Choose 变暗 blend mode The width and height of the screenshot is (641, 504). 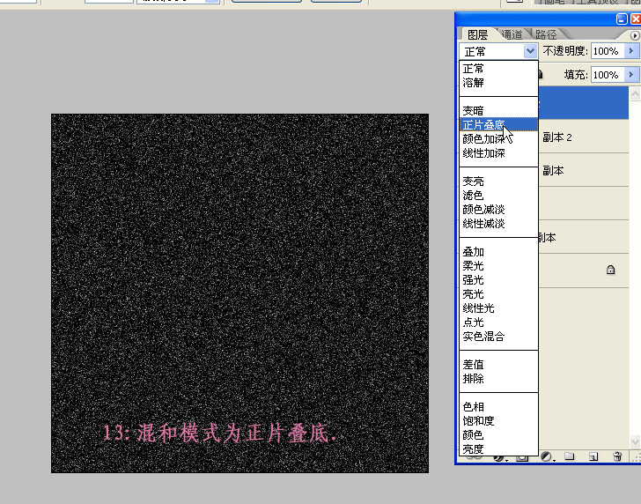pos(498,110)
